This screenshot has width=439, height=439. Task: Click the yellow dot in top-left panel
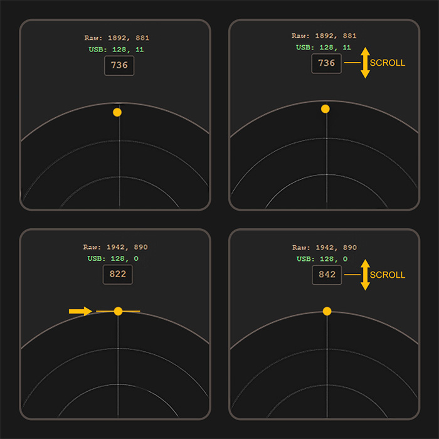[117, 112]
